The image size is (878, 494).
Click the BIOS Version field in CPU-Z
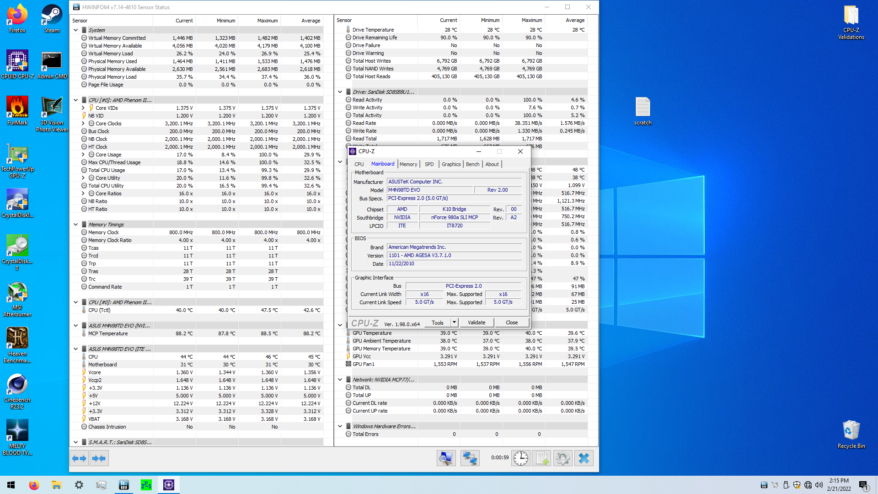pyautogui.click(x=454, y=256)
